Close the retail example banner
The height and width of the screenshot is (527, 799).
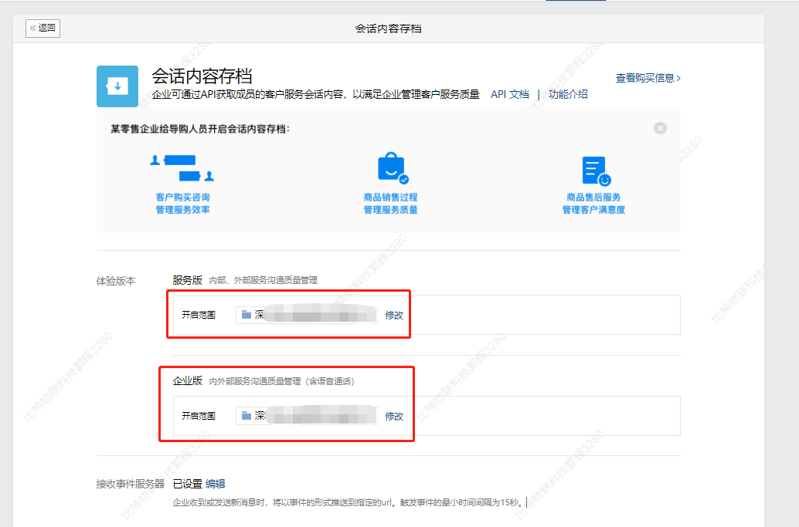coord(660,128)
